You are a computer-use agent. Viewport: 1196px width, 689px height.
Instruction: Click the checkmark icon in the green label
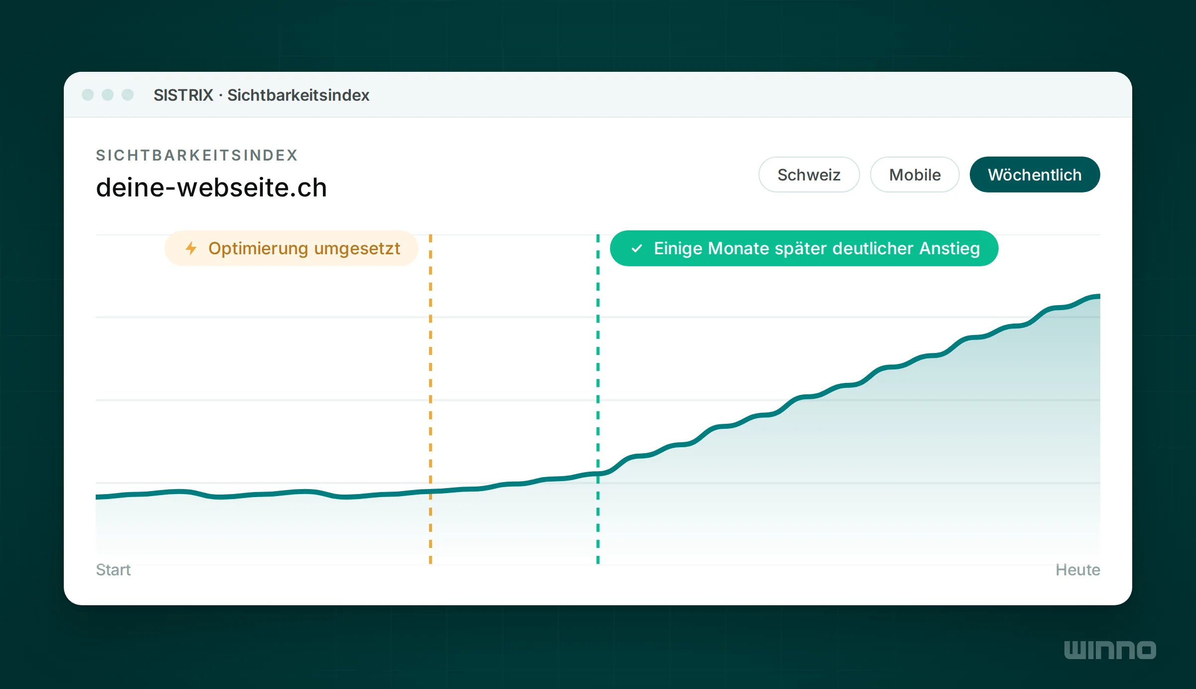[637, 248]
